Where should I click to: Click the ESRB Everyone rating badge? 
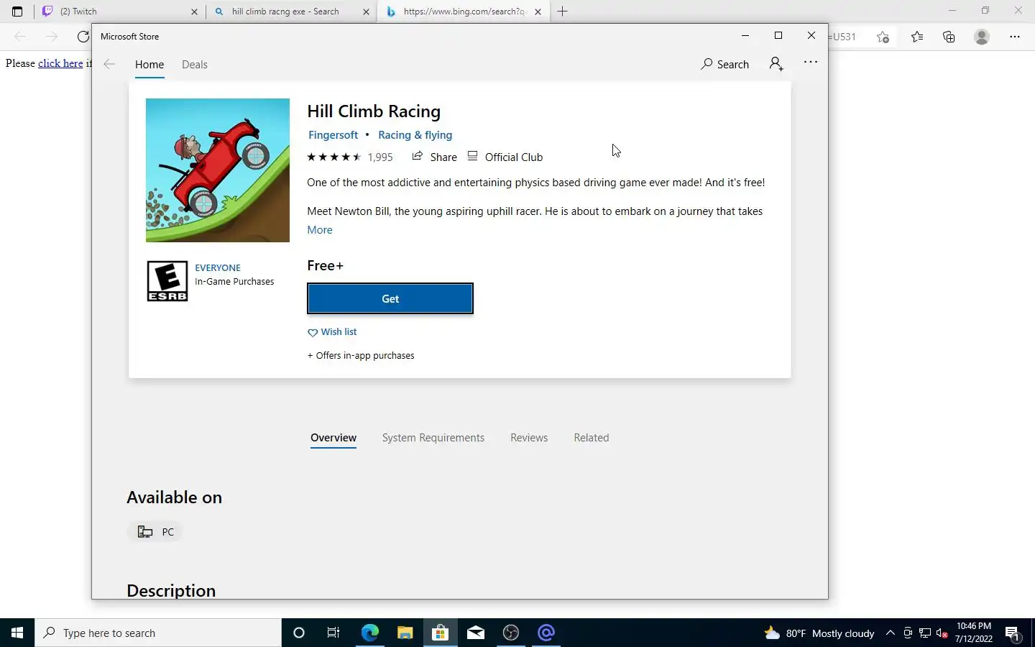tap(167, 281)
